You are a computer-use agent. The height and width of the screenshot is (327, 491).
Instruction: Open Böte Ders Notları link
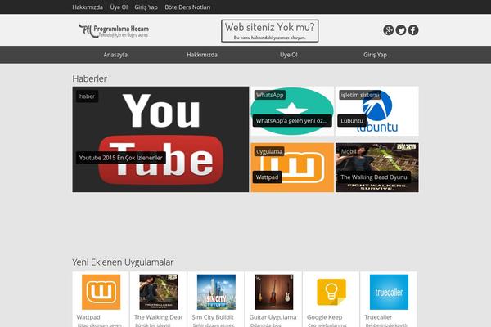(187, 7)
